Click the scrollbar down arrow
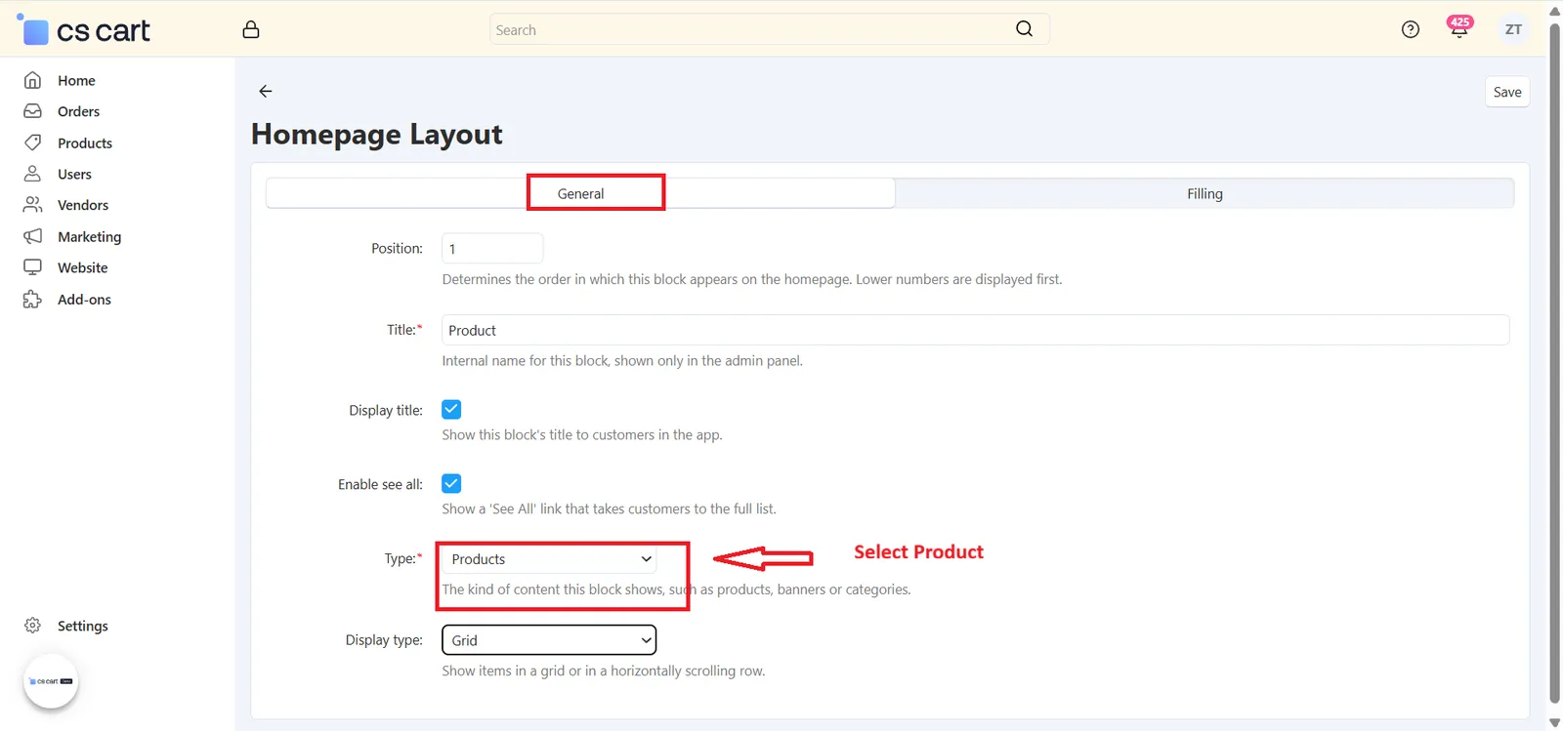The image size is (1563, 731). (1554, 722)
